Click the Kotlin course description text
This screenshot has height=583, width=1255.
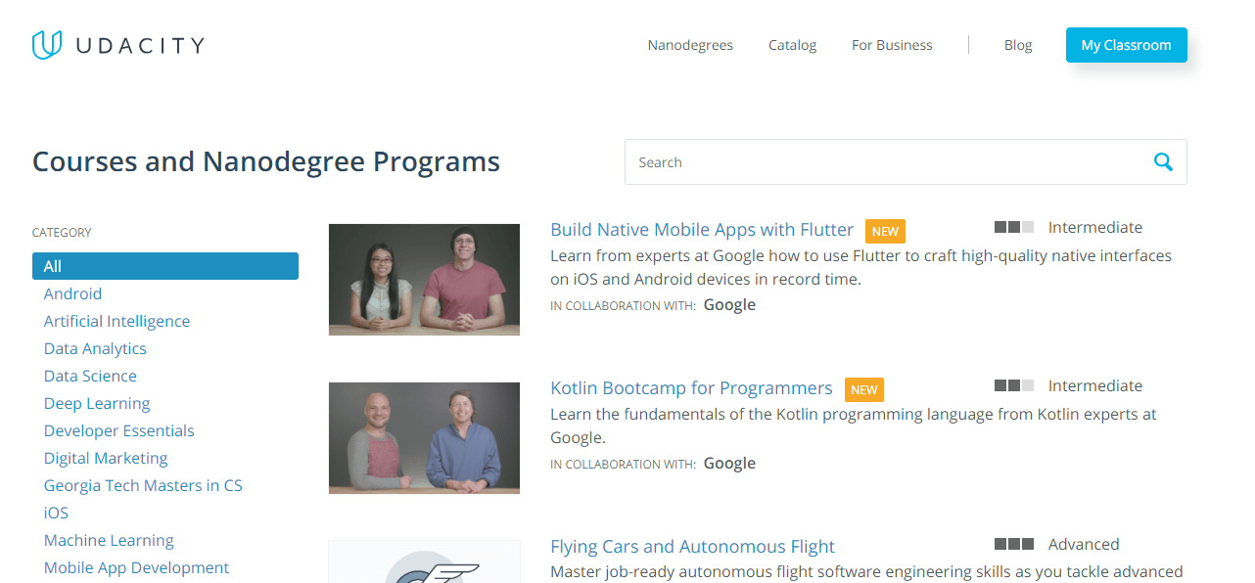click(854, 426)
